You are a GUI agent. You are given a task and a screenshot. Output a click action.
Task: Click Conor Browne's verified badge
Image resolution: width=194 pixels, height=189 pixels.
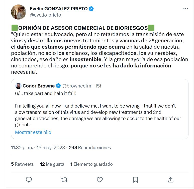[x=58, y=86]
